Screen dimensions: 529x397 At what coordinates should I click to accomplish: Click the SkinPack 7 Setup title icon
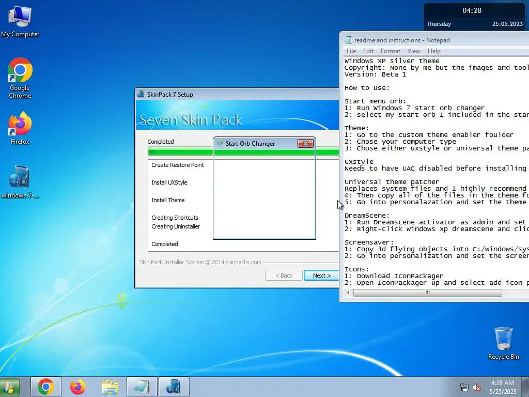[141, 94]
